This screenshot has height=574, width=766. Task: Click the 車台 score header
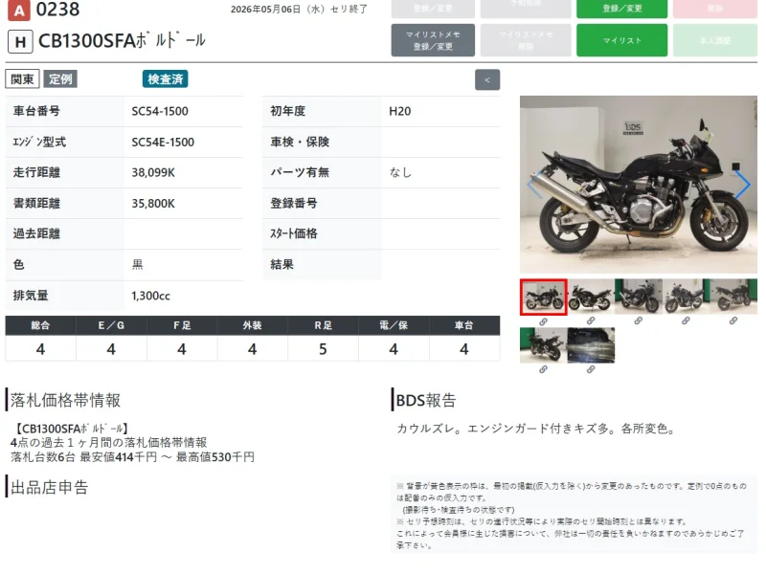pyautogui.click(x=464, y=325)
